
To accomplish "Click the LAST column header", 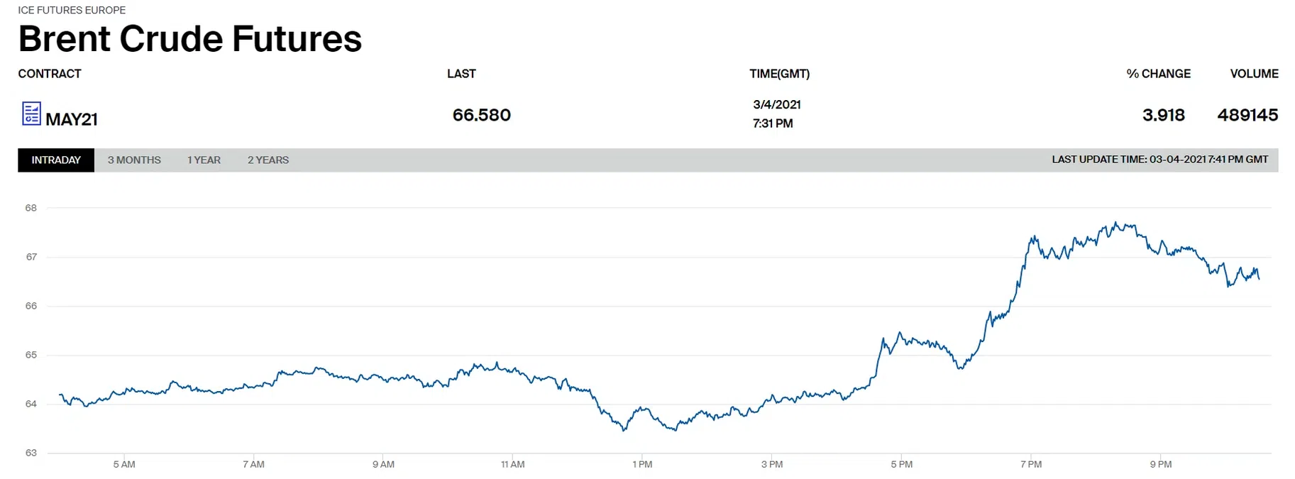I will point(461,74).
